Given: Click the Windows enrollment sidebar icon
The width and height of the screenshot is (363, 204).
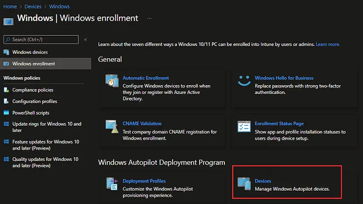Looking at the screenshot, I should point(6,64).
